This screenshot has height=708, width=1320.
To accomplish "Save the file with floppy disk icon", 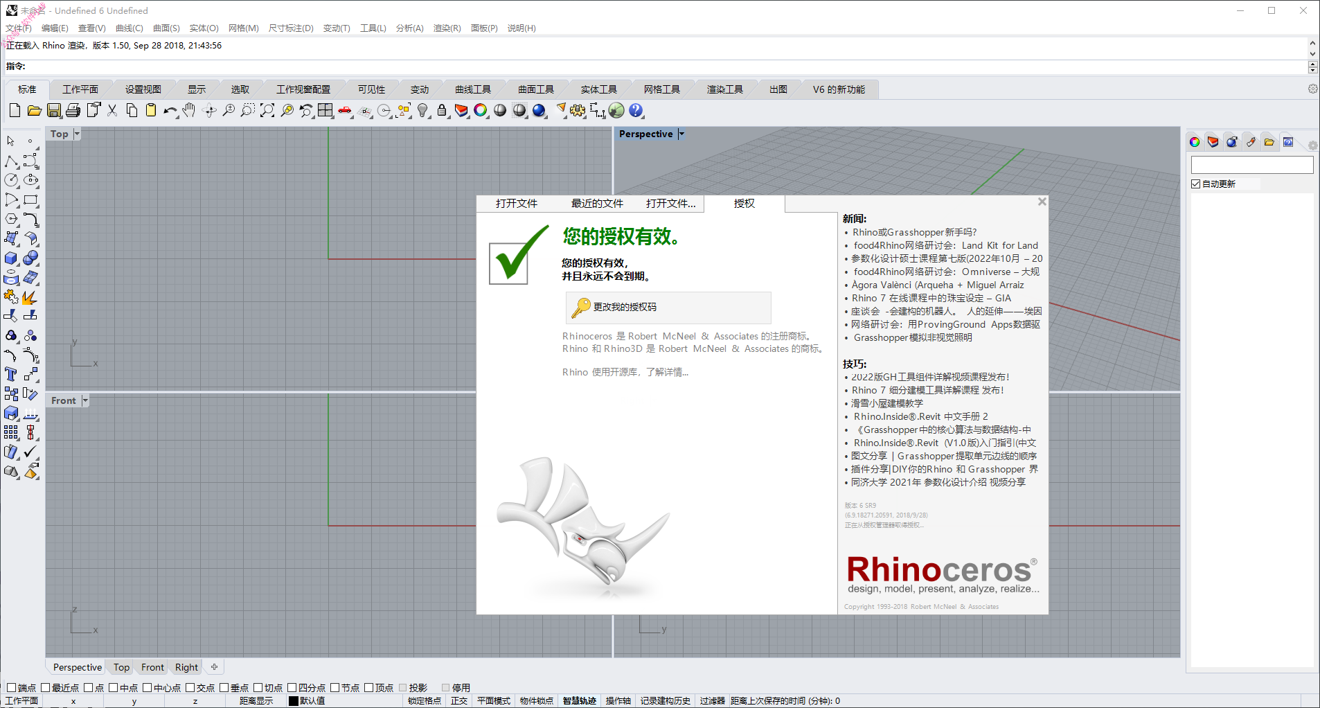I will coord(53,110).
